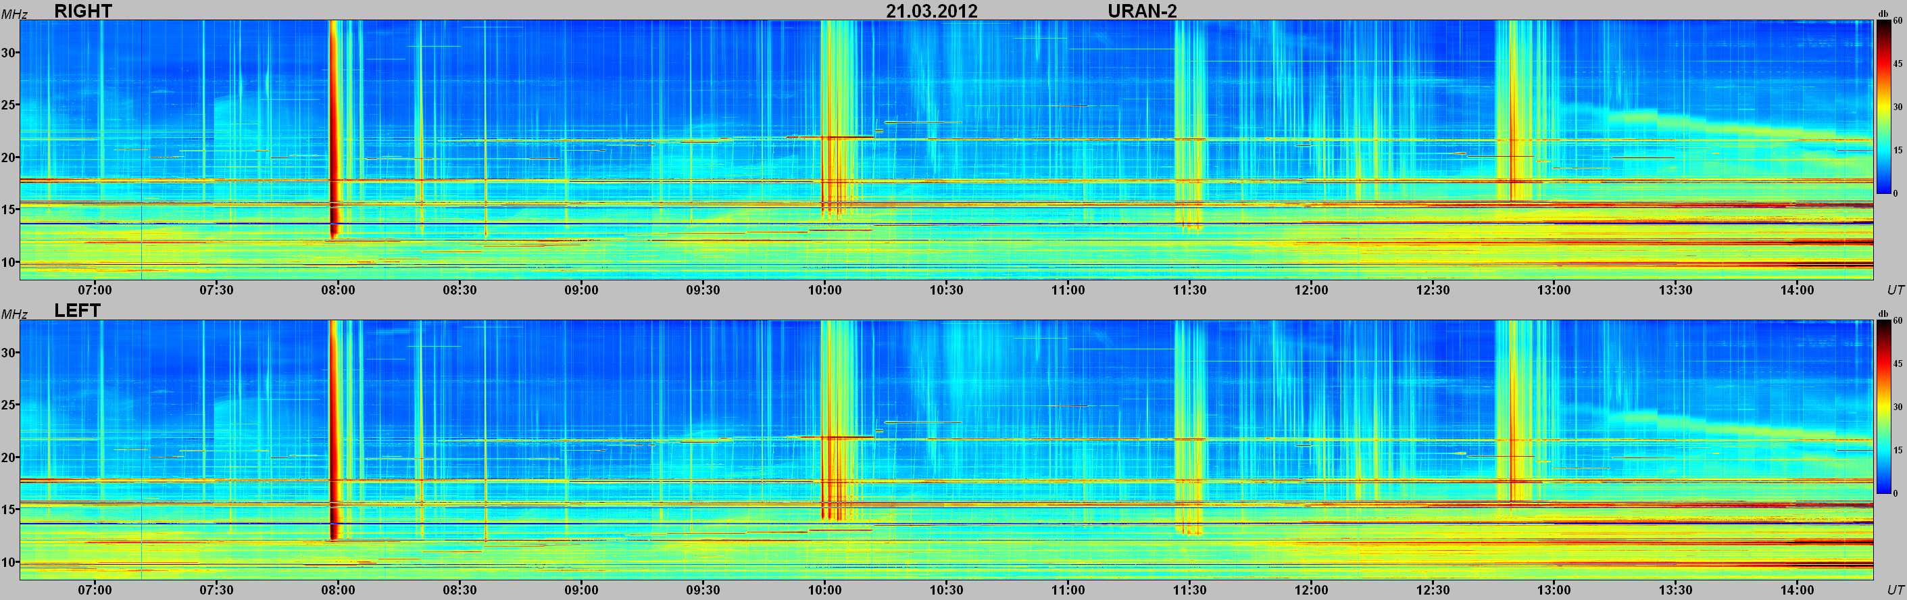
Task: Click the MHz axis label above LEFT panel
Action: [x=14, y=314]
